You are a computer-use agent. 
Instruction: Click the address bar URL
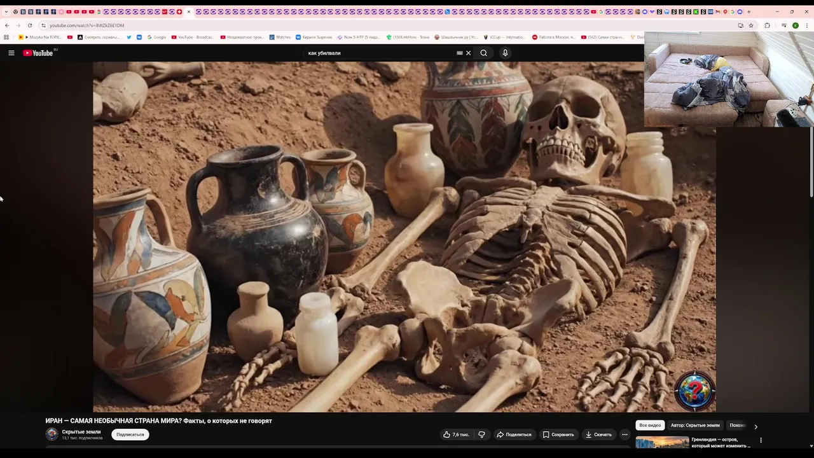tap(87, 25)
